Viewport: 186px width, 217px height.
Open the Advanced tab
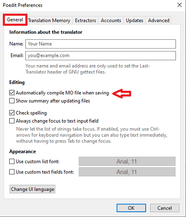[158, 21]
